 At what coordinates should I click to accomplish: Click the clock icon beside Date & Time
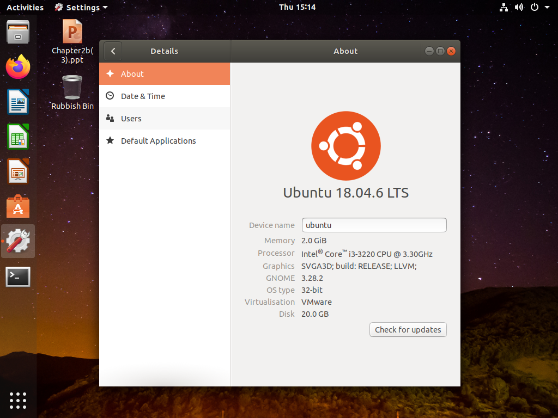pos(110,96)
